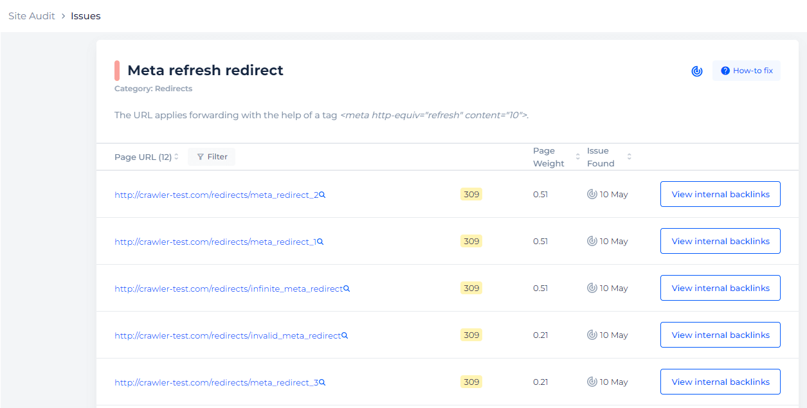Click issue-found radar icon in invalid_meta_redirect row

[592, 335]
